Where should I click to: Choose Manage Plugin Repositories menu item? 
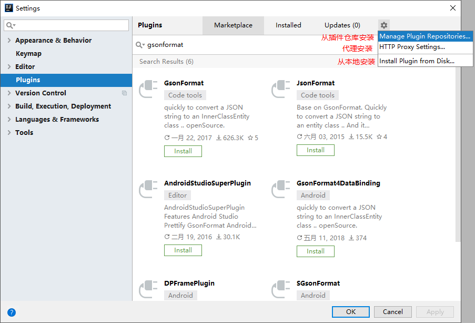[425, 36]
